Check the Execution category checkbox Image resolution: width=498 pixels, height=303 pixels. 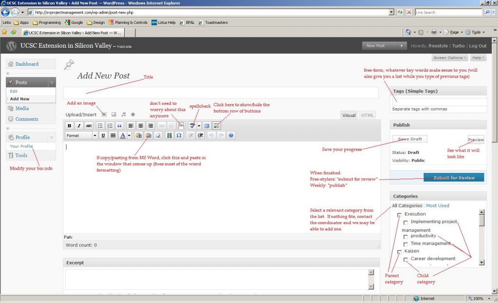point(399,214)
